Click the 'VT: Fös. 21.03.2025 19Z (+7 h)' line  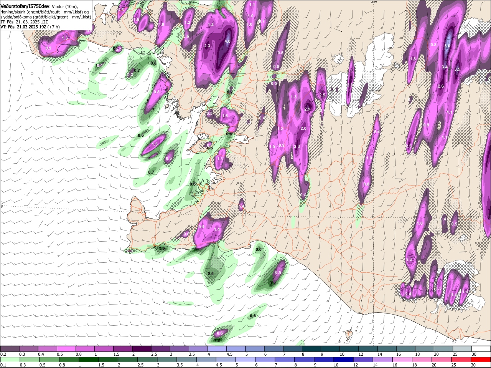coord(30,27)
